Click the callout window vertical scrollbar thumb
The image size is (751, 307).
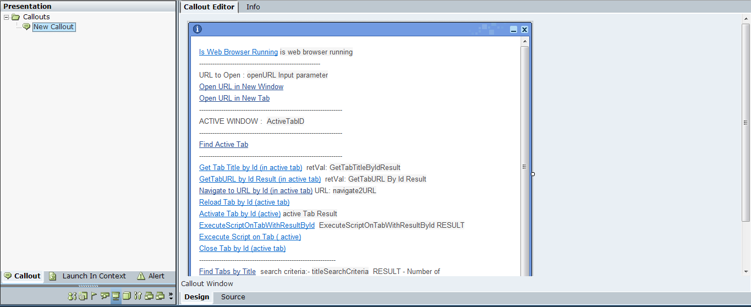click(524, 166)
